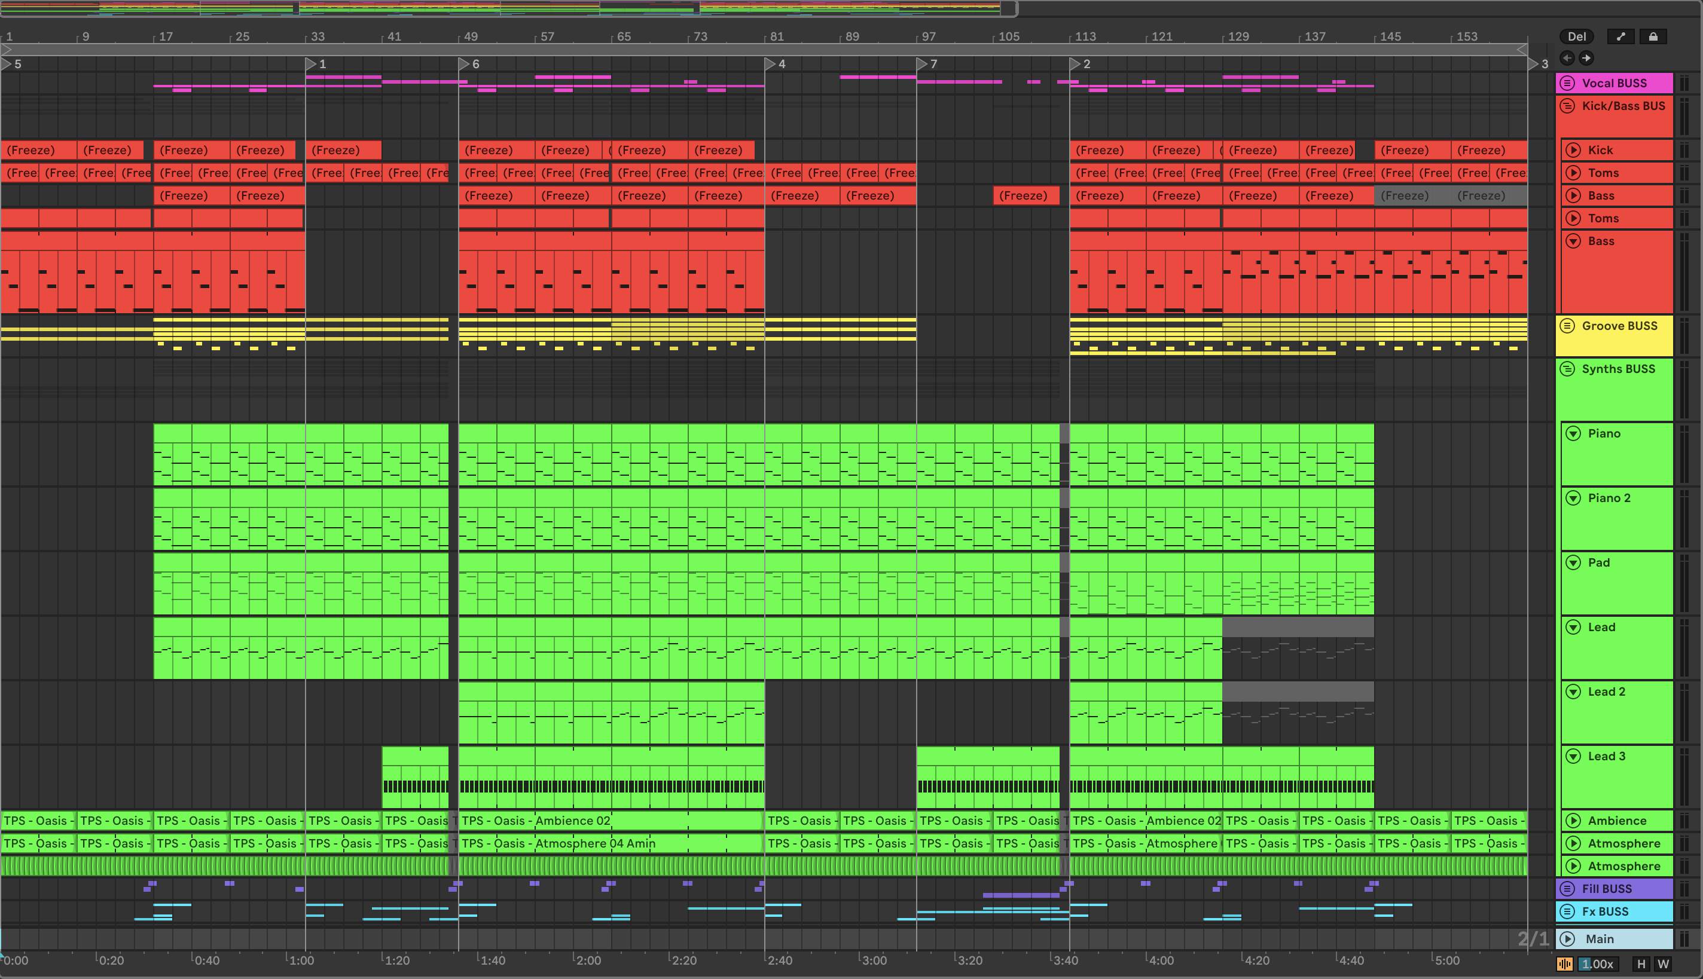Jump to next locator arrow
The height and width of the screenshot is (979, 1703).
1586,58
